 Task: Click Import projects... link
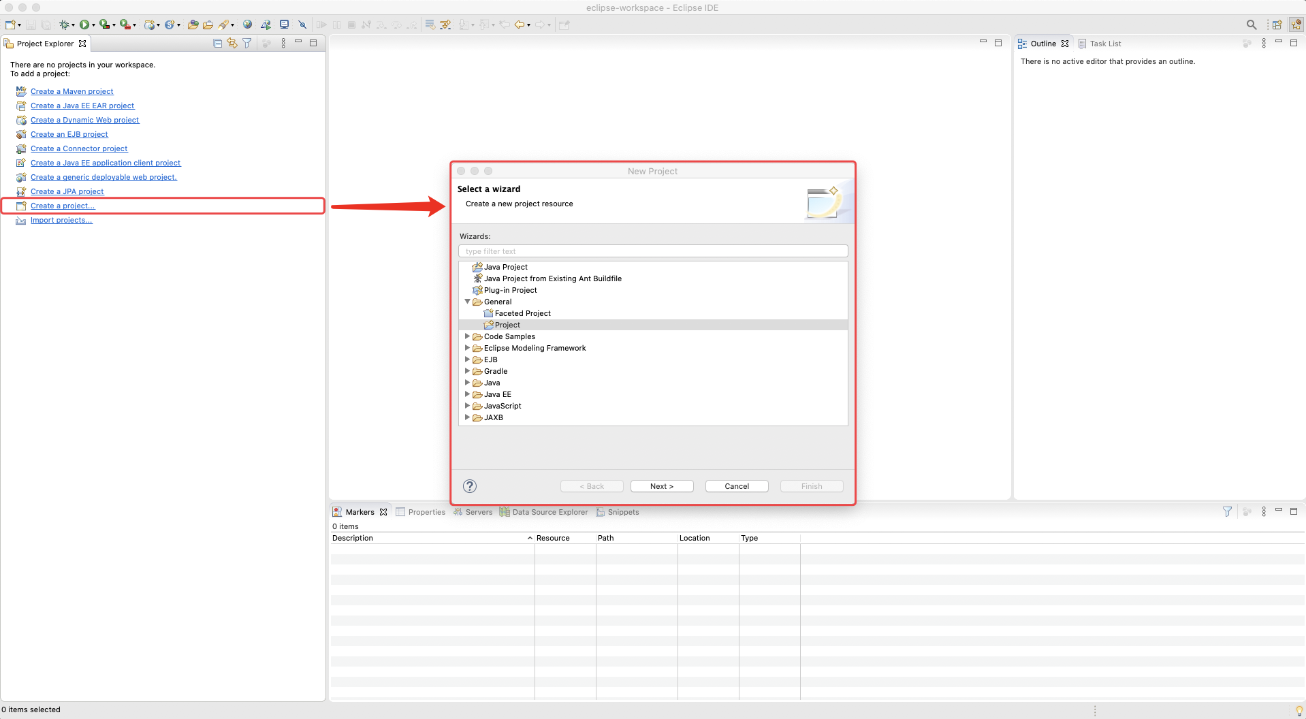click(x=61, y=220)
